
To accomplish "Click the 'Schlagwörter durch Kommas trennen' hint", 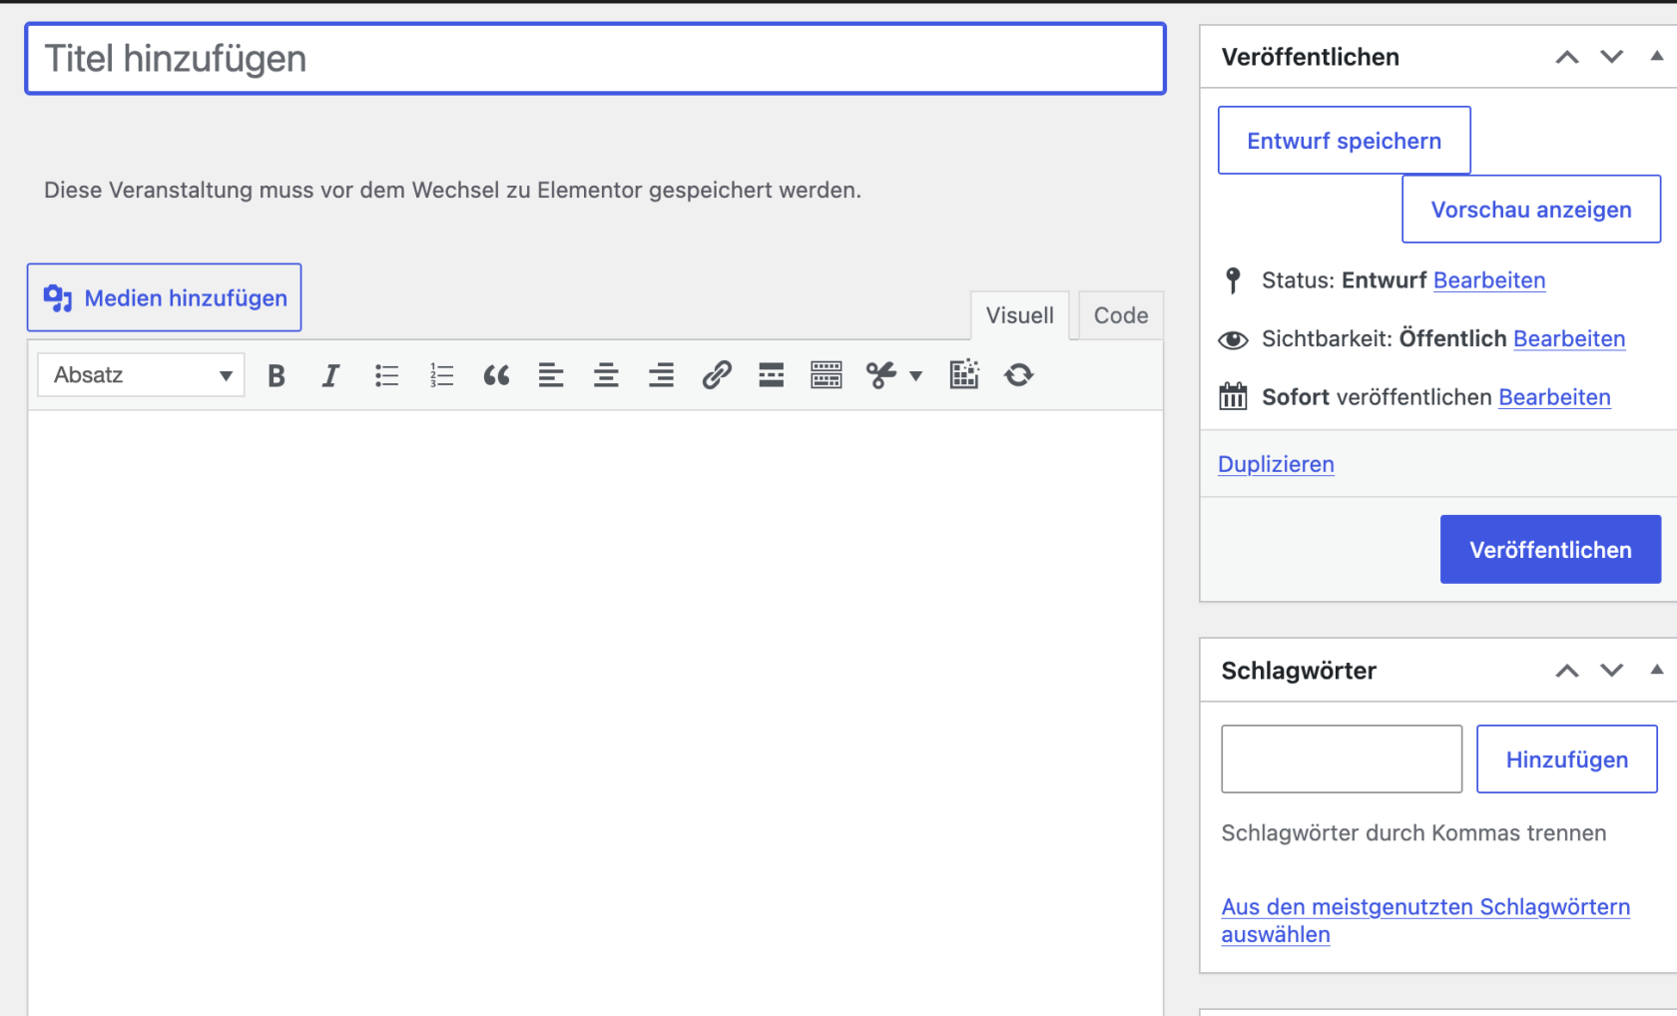I will coord(1413,833).
